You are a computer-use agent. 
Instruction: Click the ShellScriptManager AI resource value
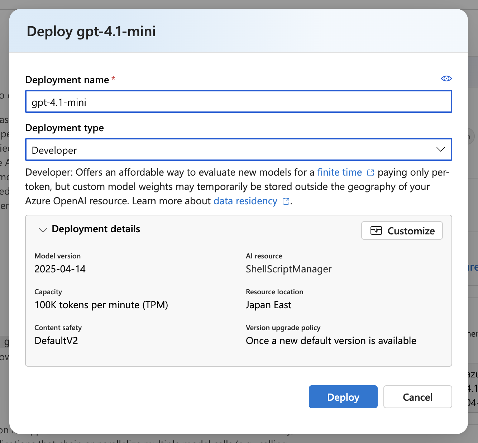click(288, 269)
